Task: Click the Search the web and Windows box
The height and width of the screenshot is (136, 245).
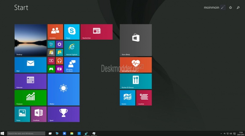Action: coord(26,134)
